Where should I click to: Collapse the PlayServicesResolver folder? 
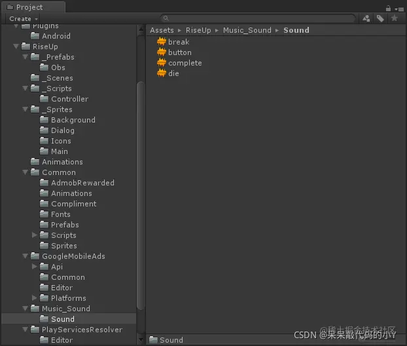click(25, 330)
